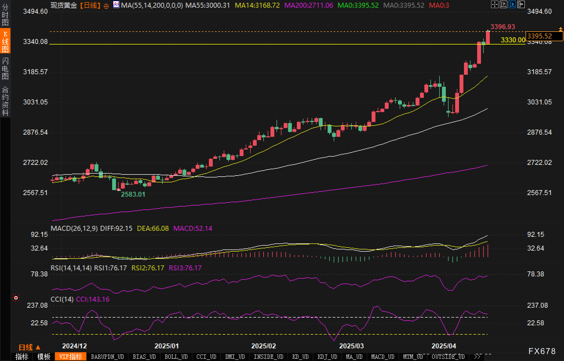Click the red sun marker icon at left
Viewport: 564px width, 361px height.
coord(16,298)
